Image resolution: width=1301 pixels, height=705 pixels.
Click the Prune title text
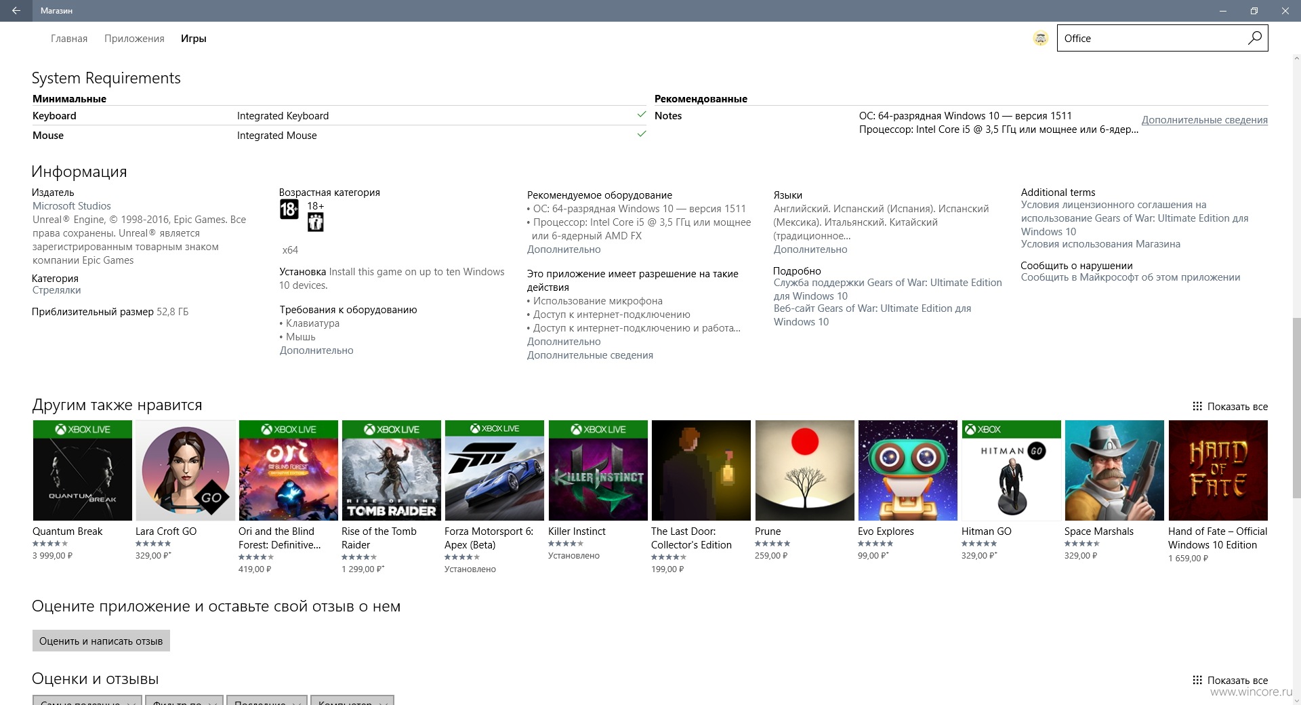[x=768, y=531]
